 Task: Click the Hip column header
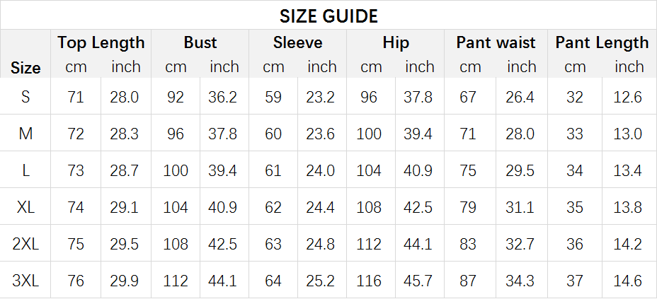(x=396, y=42)
